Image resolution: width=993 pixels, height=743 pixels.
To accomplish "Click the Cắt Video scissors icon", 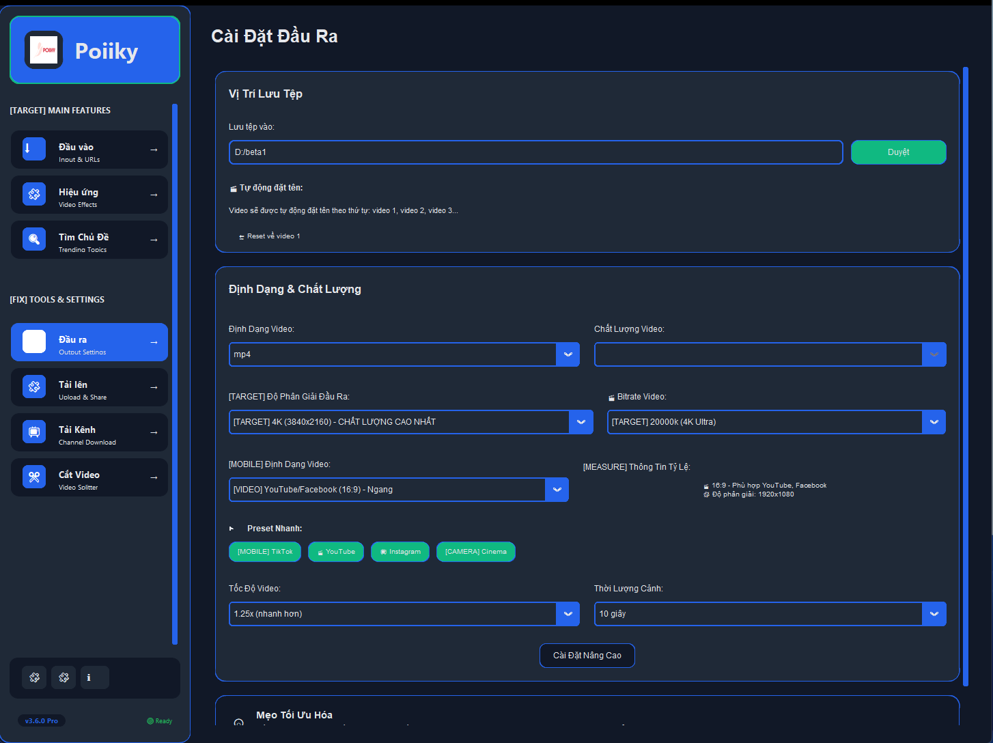I will 33,477.
